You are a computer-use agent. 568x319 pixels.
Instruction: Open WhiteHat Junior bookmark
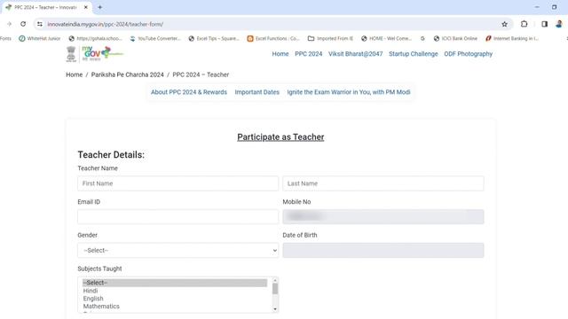coord(39,38)
